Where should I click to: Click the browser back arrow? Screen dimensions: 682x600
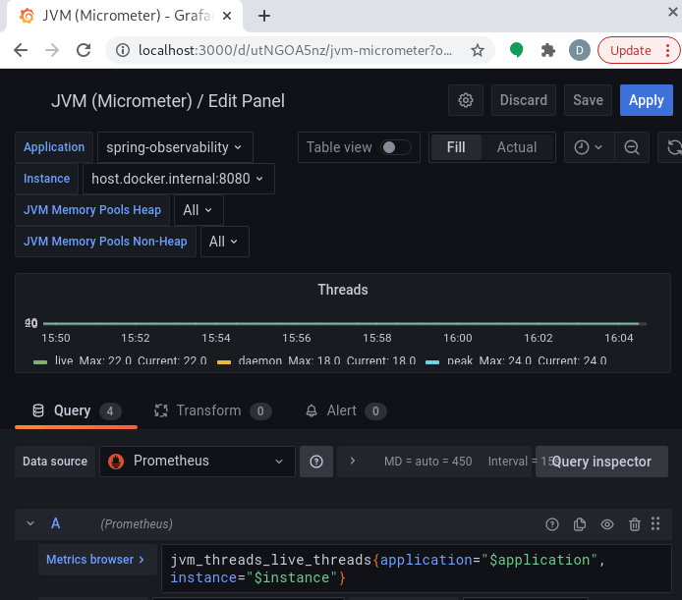click(21, 50)
